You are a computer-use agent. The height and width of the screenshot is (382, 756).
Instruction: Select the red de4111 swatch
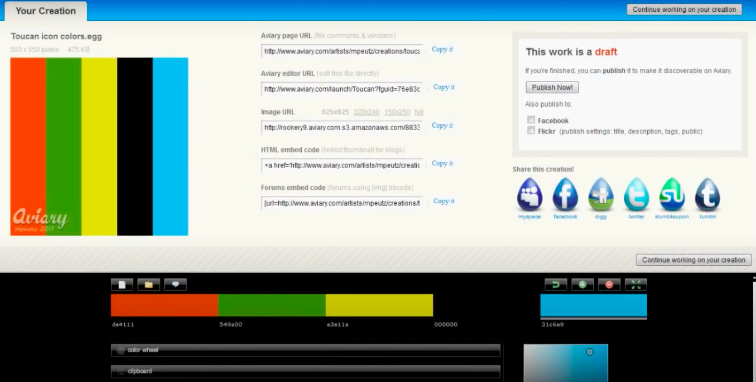pos(164,305)
